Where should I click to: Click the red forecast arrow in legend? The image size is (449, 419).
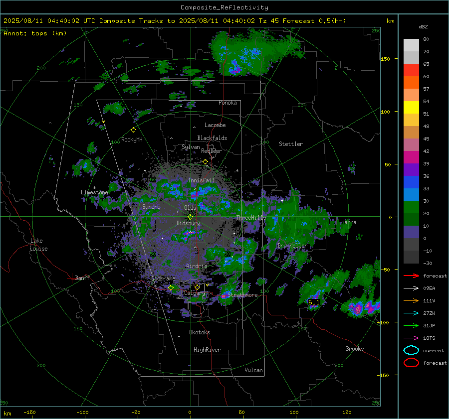click(x=411, y=276)
